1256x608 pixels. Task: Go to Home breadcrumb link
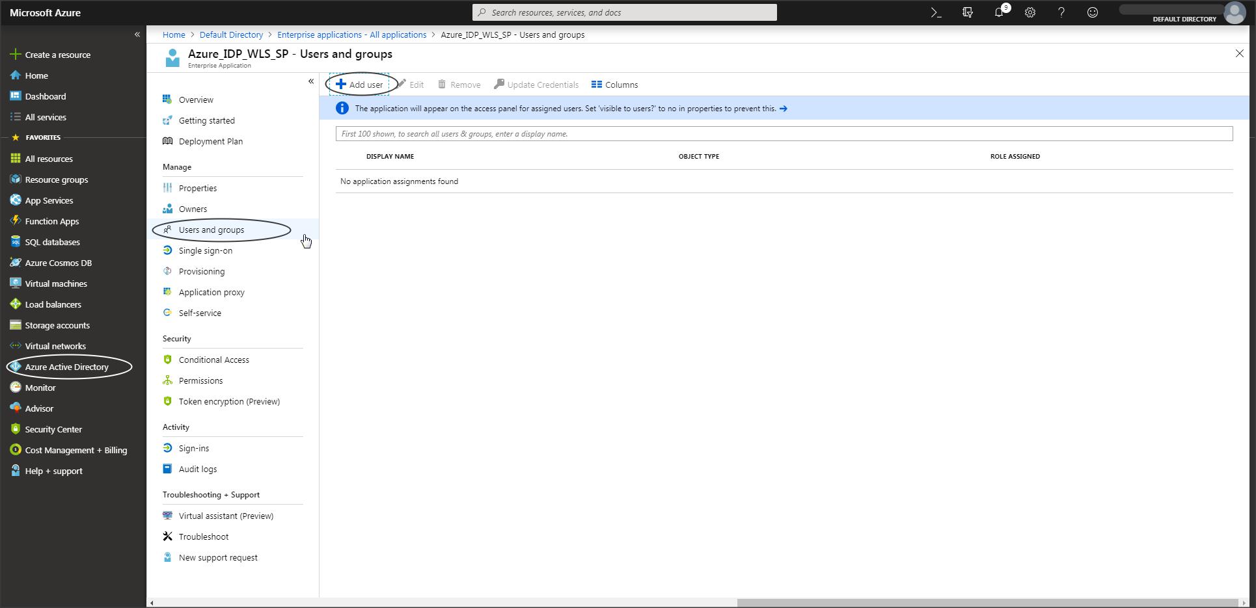click(x=174, y=34)
